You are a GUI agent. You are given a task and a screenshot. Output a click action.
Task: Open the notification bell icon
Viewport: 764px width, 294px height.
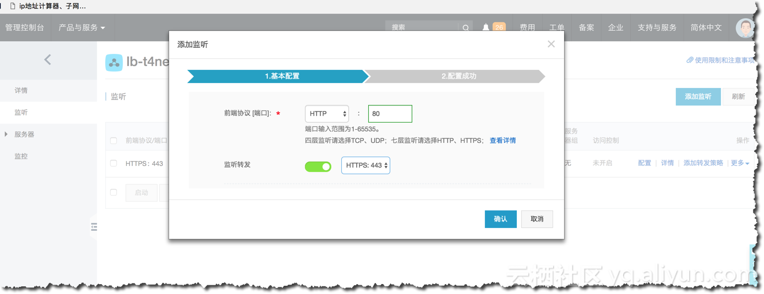[x=485, y=27]
